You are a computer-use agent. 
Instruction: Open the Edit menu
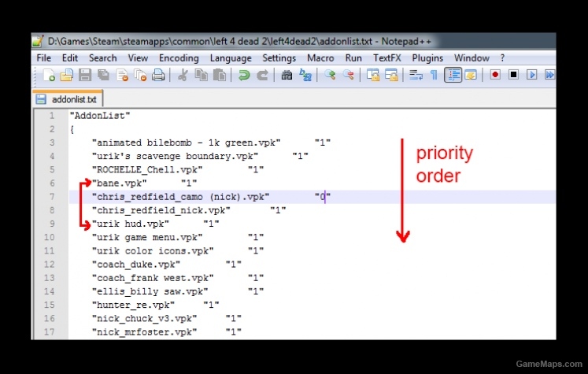pos(70,58)
